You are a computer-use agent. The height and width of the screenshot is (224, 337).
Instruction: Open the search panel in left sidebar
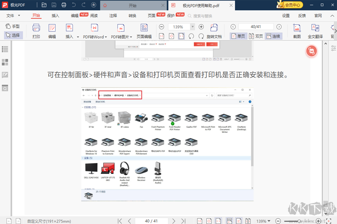coord(5,88)
